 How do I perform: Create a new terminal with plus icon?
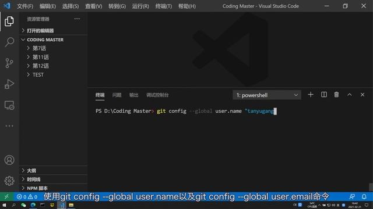[x=311, y=95]
